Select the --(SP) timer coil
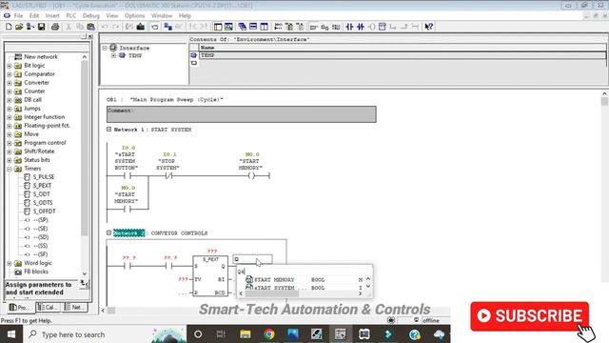 click(40, 220)
